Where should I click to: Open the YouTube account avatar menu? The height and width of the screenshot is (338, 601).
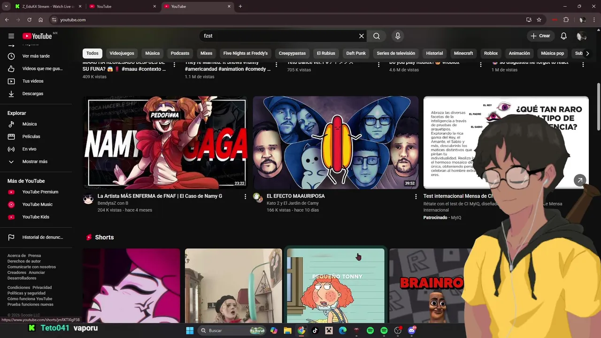point(581,36)
